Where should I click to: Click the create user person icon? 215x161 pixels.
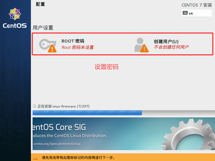141,45
